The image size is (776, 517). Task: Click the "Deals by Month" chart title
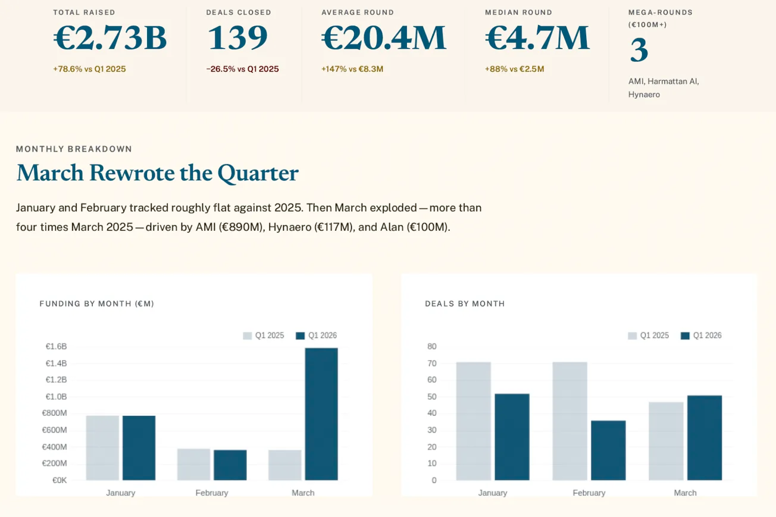pyautogui.click(x=465, y=304)
